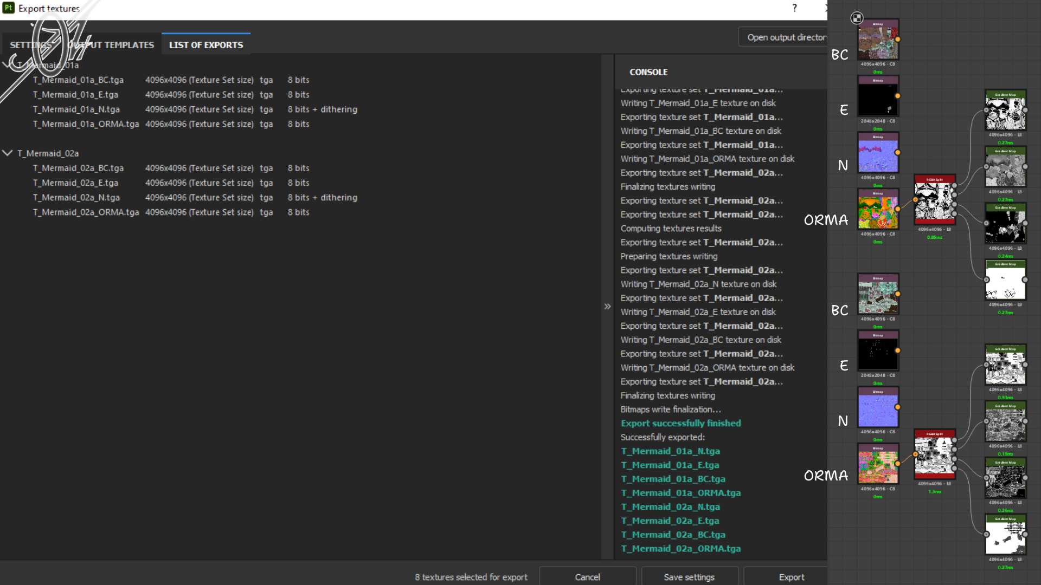The width and height of the screenshot is (1041, 585).
Task: Click the Open output directory button
Action: pyautogui.click(x=785, y=37)
